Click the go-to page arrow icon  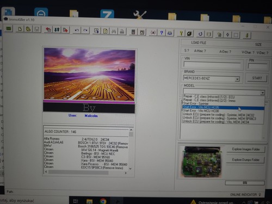tap(96, 30)
